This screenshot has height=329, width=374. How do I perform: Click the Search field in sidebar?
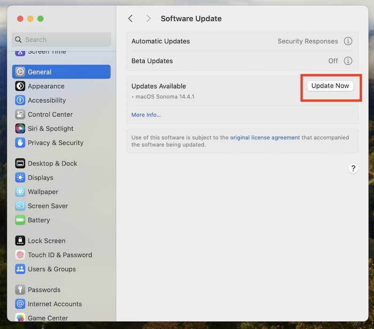[62, 39]
